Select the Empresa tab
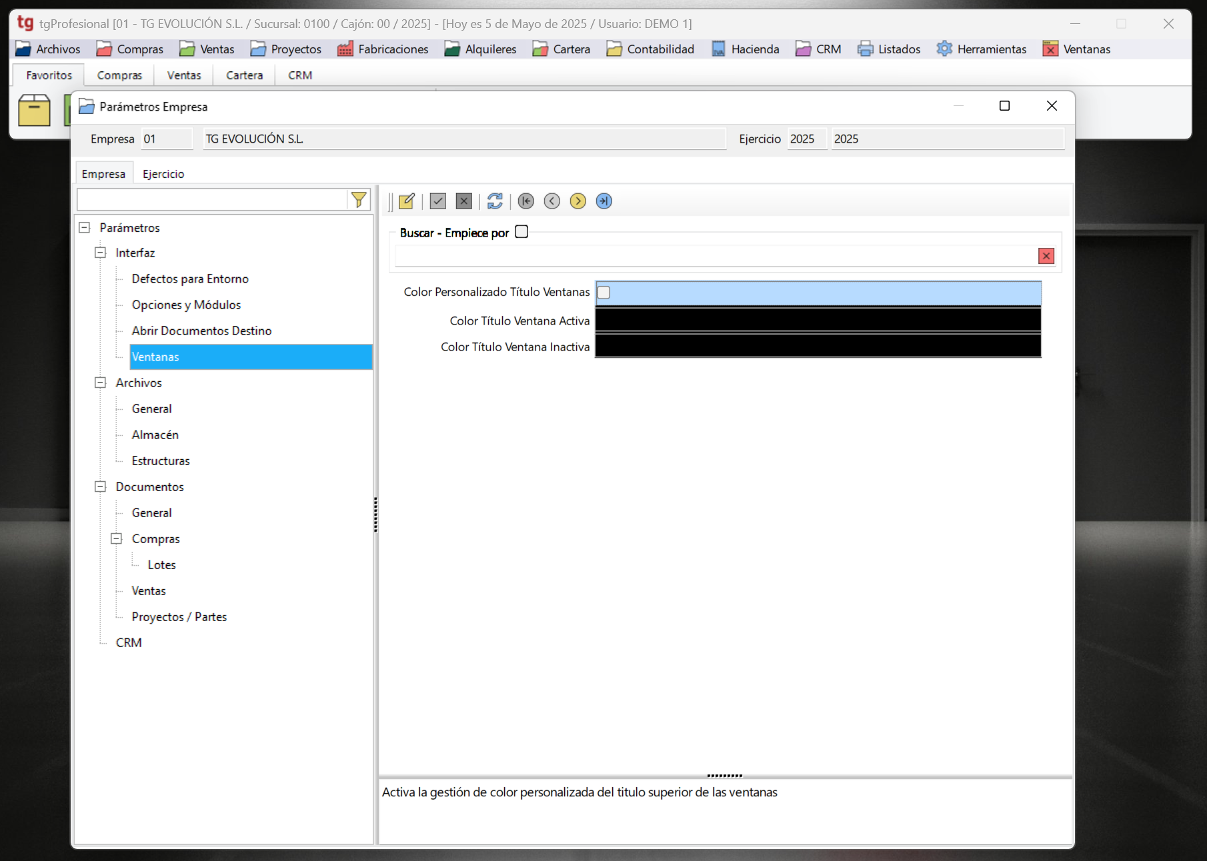 click(x=103, y=174)
